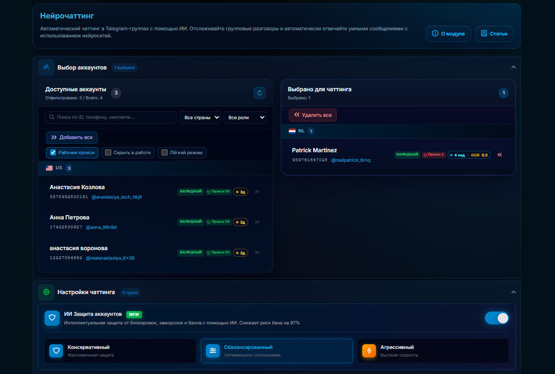Open the @realpatrick_6rnq username link
The image size is (555, 374).
[x=351, y=160]
